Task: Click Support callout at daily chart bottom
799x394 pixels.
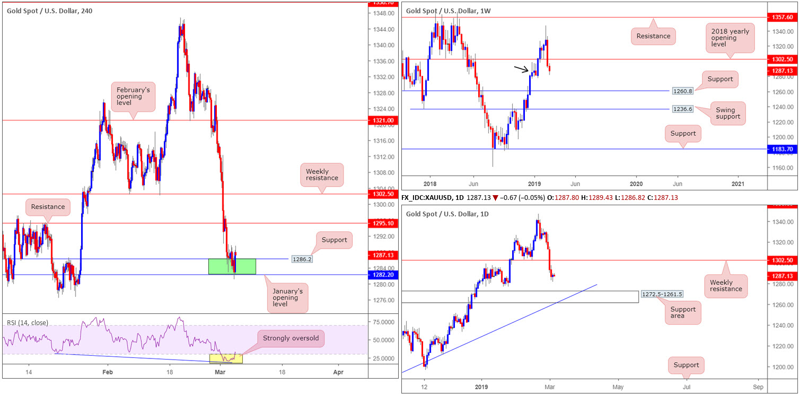Action: pos(687,365)
